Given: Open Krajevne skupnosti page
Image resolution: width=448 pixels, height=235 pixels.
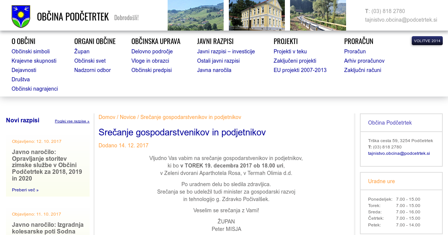Looking at the screenshot, I should [34, 61].
